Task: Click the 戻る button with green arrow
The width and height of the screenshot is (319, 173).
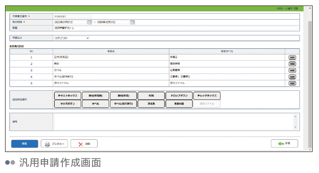Action: coord(285,143)
